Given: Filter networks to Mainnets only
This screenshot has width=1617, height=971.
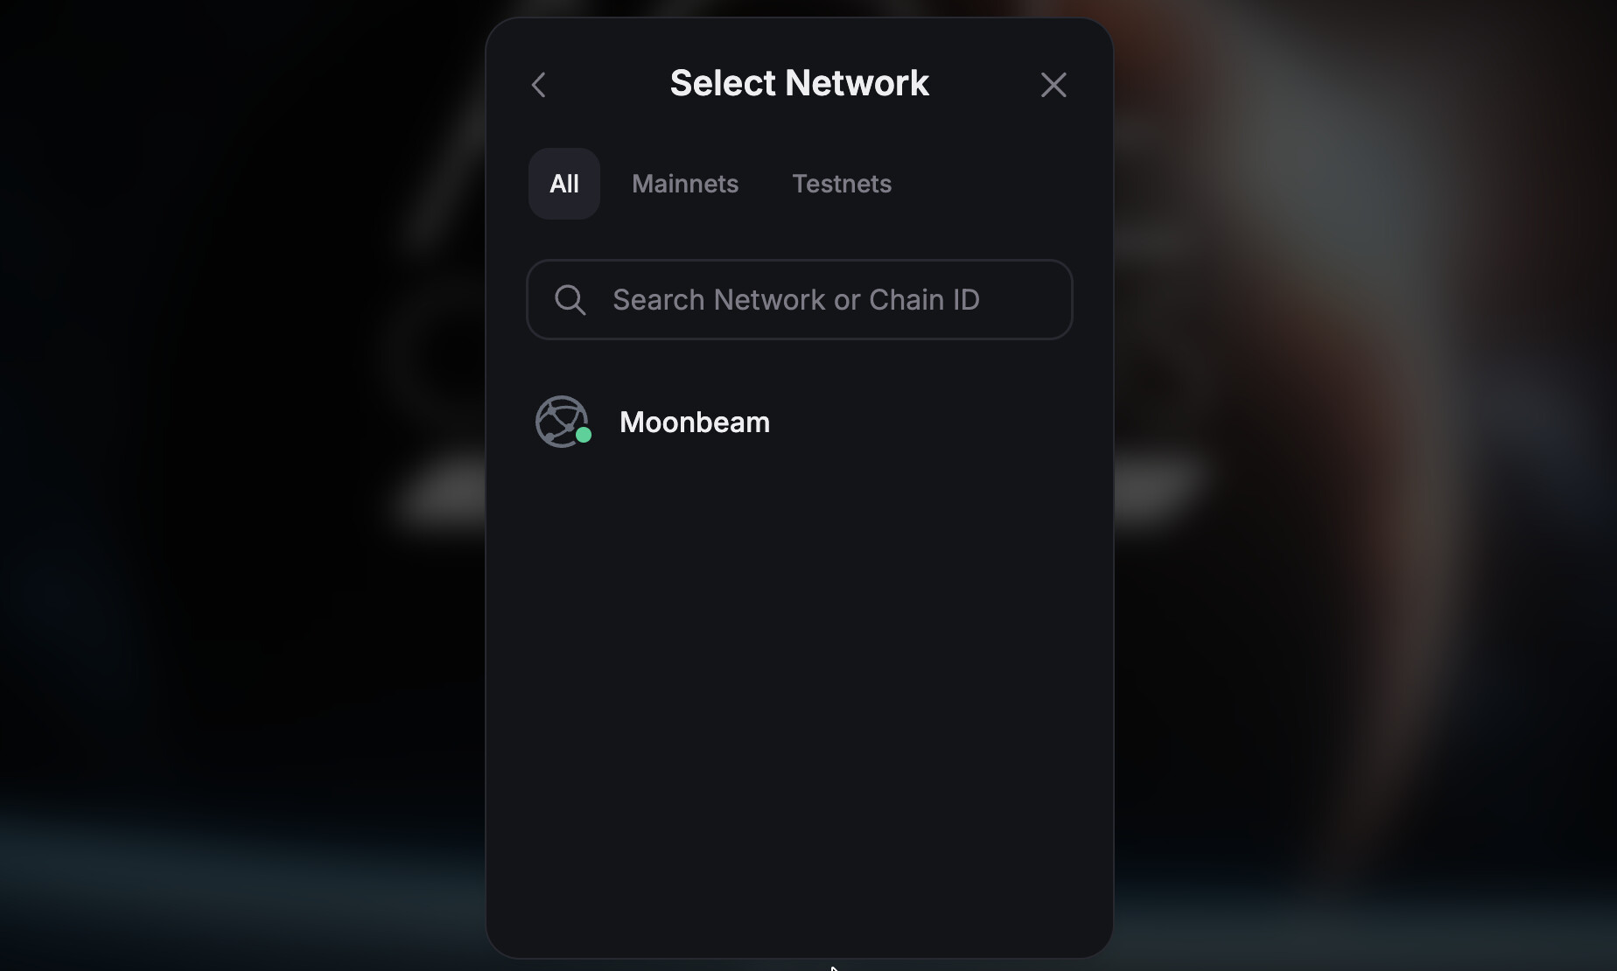Looking at the screenshot, I should click(685, 184).
